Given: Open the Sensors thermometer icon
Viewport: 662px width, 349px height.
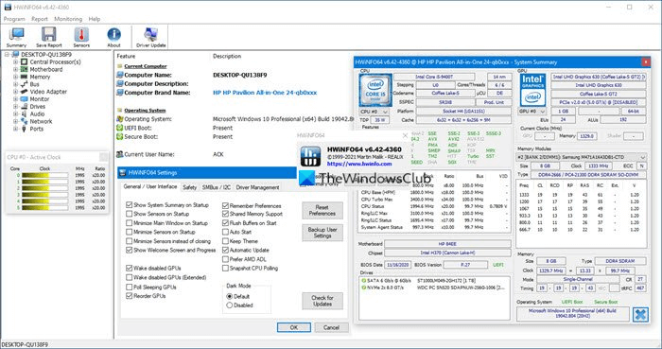Looking at the screenshot, I should tap(81, 37).
